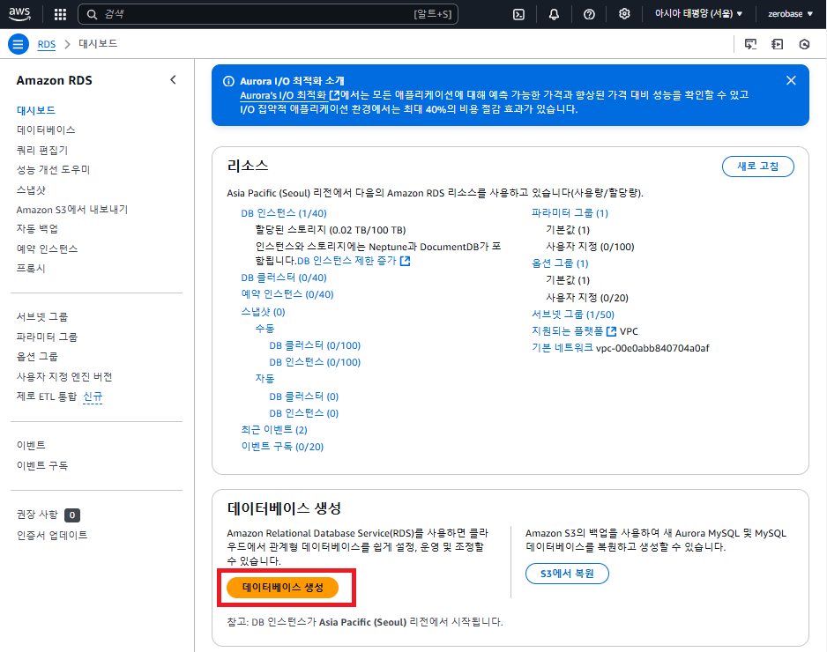Open 프록시 in the sidebar
The image size is (827, 652).
click(31, 268)
